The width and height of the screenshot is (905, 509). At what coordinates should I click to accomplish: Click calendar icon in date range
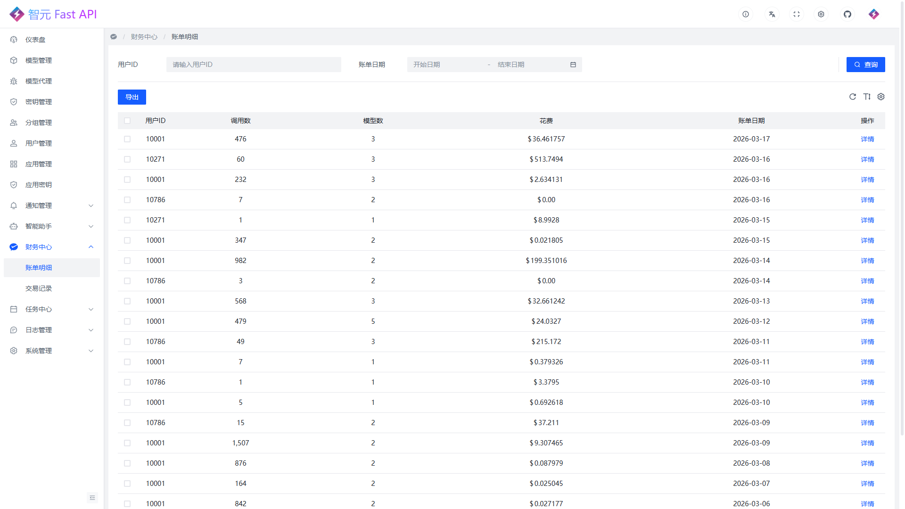point(573,65)
